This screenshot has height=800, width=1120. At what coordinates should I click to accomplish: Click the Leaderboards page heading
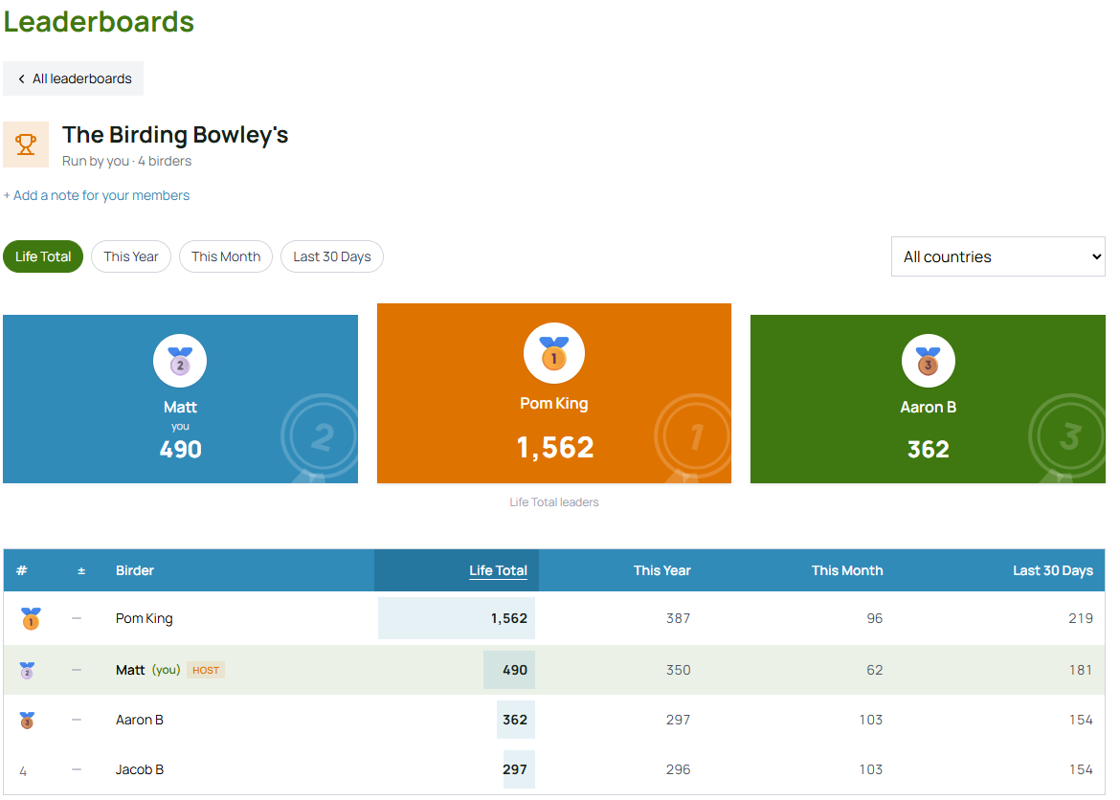coord(99,21)
